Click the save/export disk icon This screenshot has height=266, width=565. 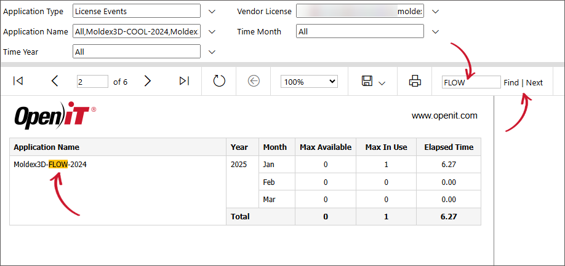click(367, 81)
